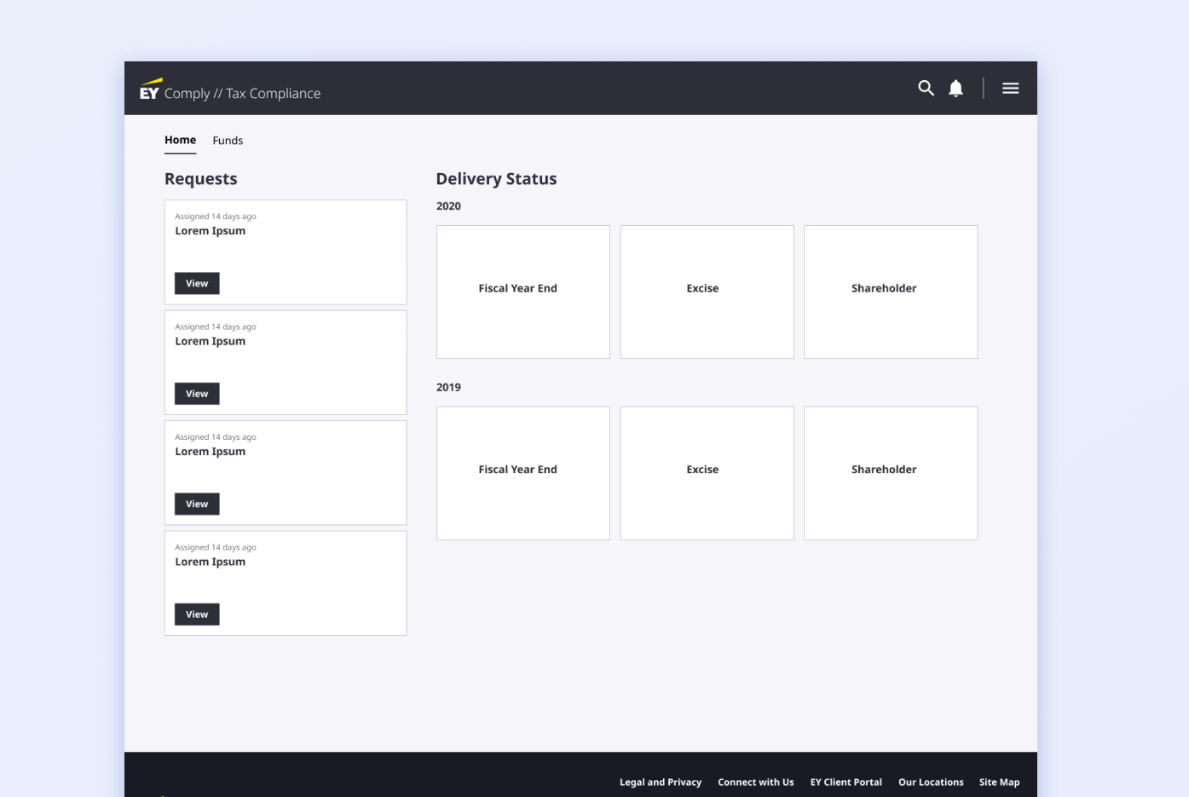Open the notifications bell
1189x797 pixels.
[956, 89]
